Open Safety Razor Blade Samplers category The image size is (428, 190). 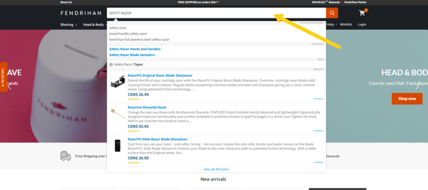pyautogui.click(x=132, y=55)
